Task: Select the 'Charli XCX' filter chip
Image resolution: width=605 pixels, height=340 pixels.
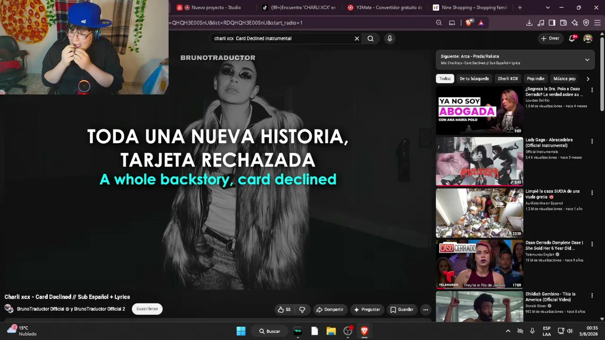Action: coord(508,79)
